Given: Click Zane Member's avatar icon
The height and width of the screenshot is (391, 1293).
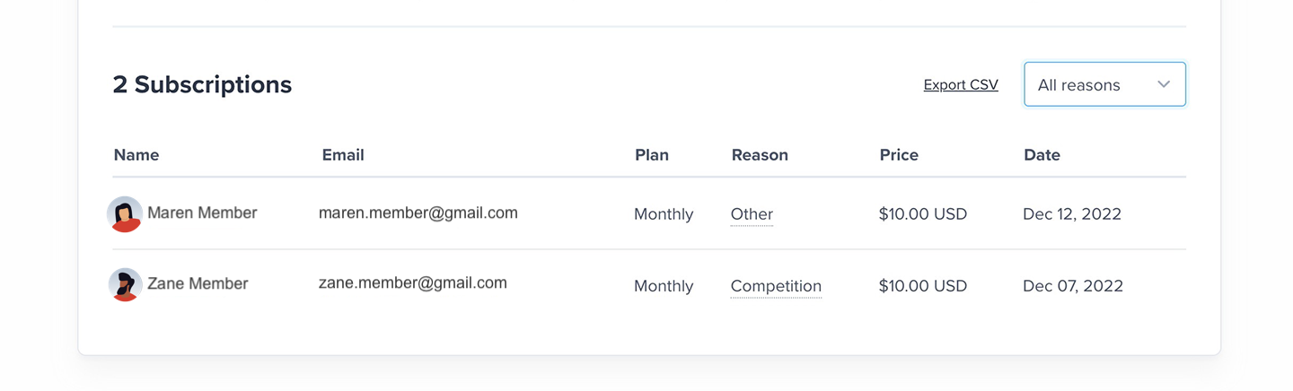Looking at the screenshot, I should tap(125, 284).
